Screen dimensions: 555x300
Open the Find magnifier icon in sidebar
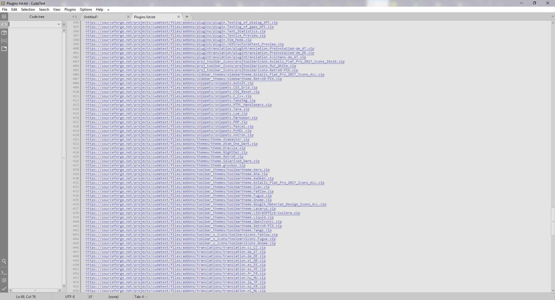pyautogui.click(x=4, y=261)
